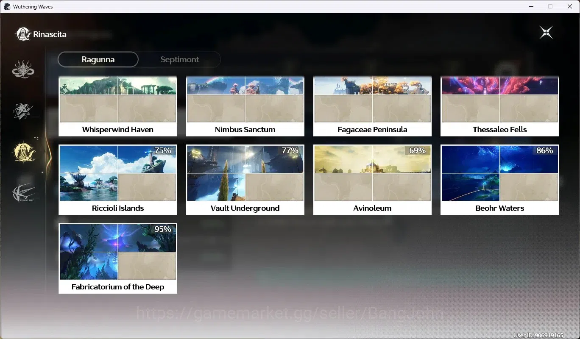Minimize the Wuthering Waves window
Image resolution: width=580 pixels, height=339 pixels.
point(531,6)
